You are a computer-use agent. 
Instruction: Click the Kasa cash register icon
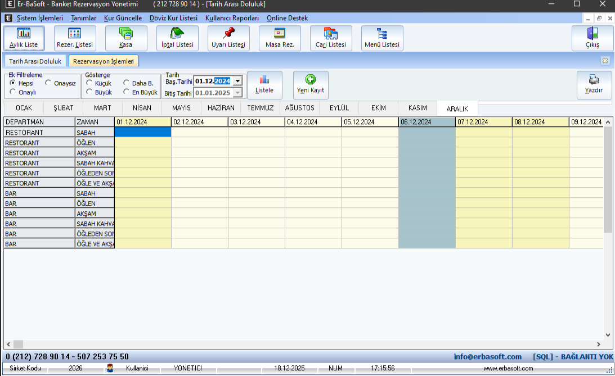point(125,33)
